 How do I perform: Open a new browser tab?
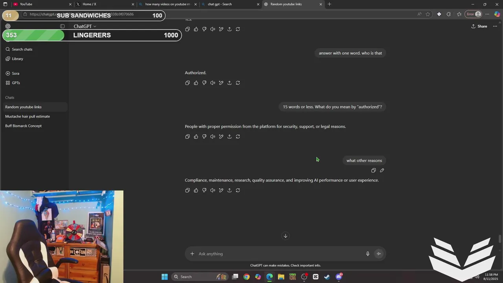[x=329, y=4]
